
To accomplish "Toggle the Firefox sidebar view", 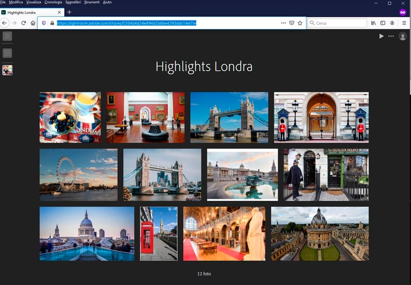I will pos(383,23).
